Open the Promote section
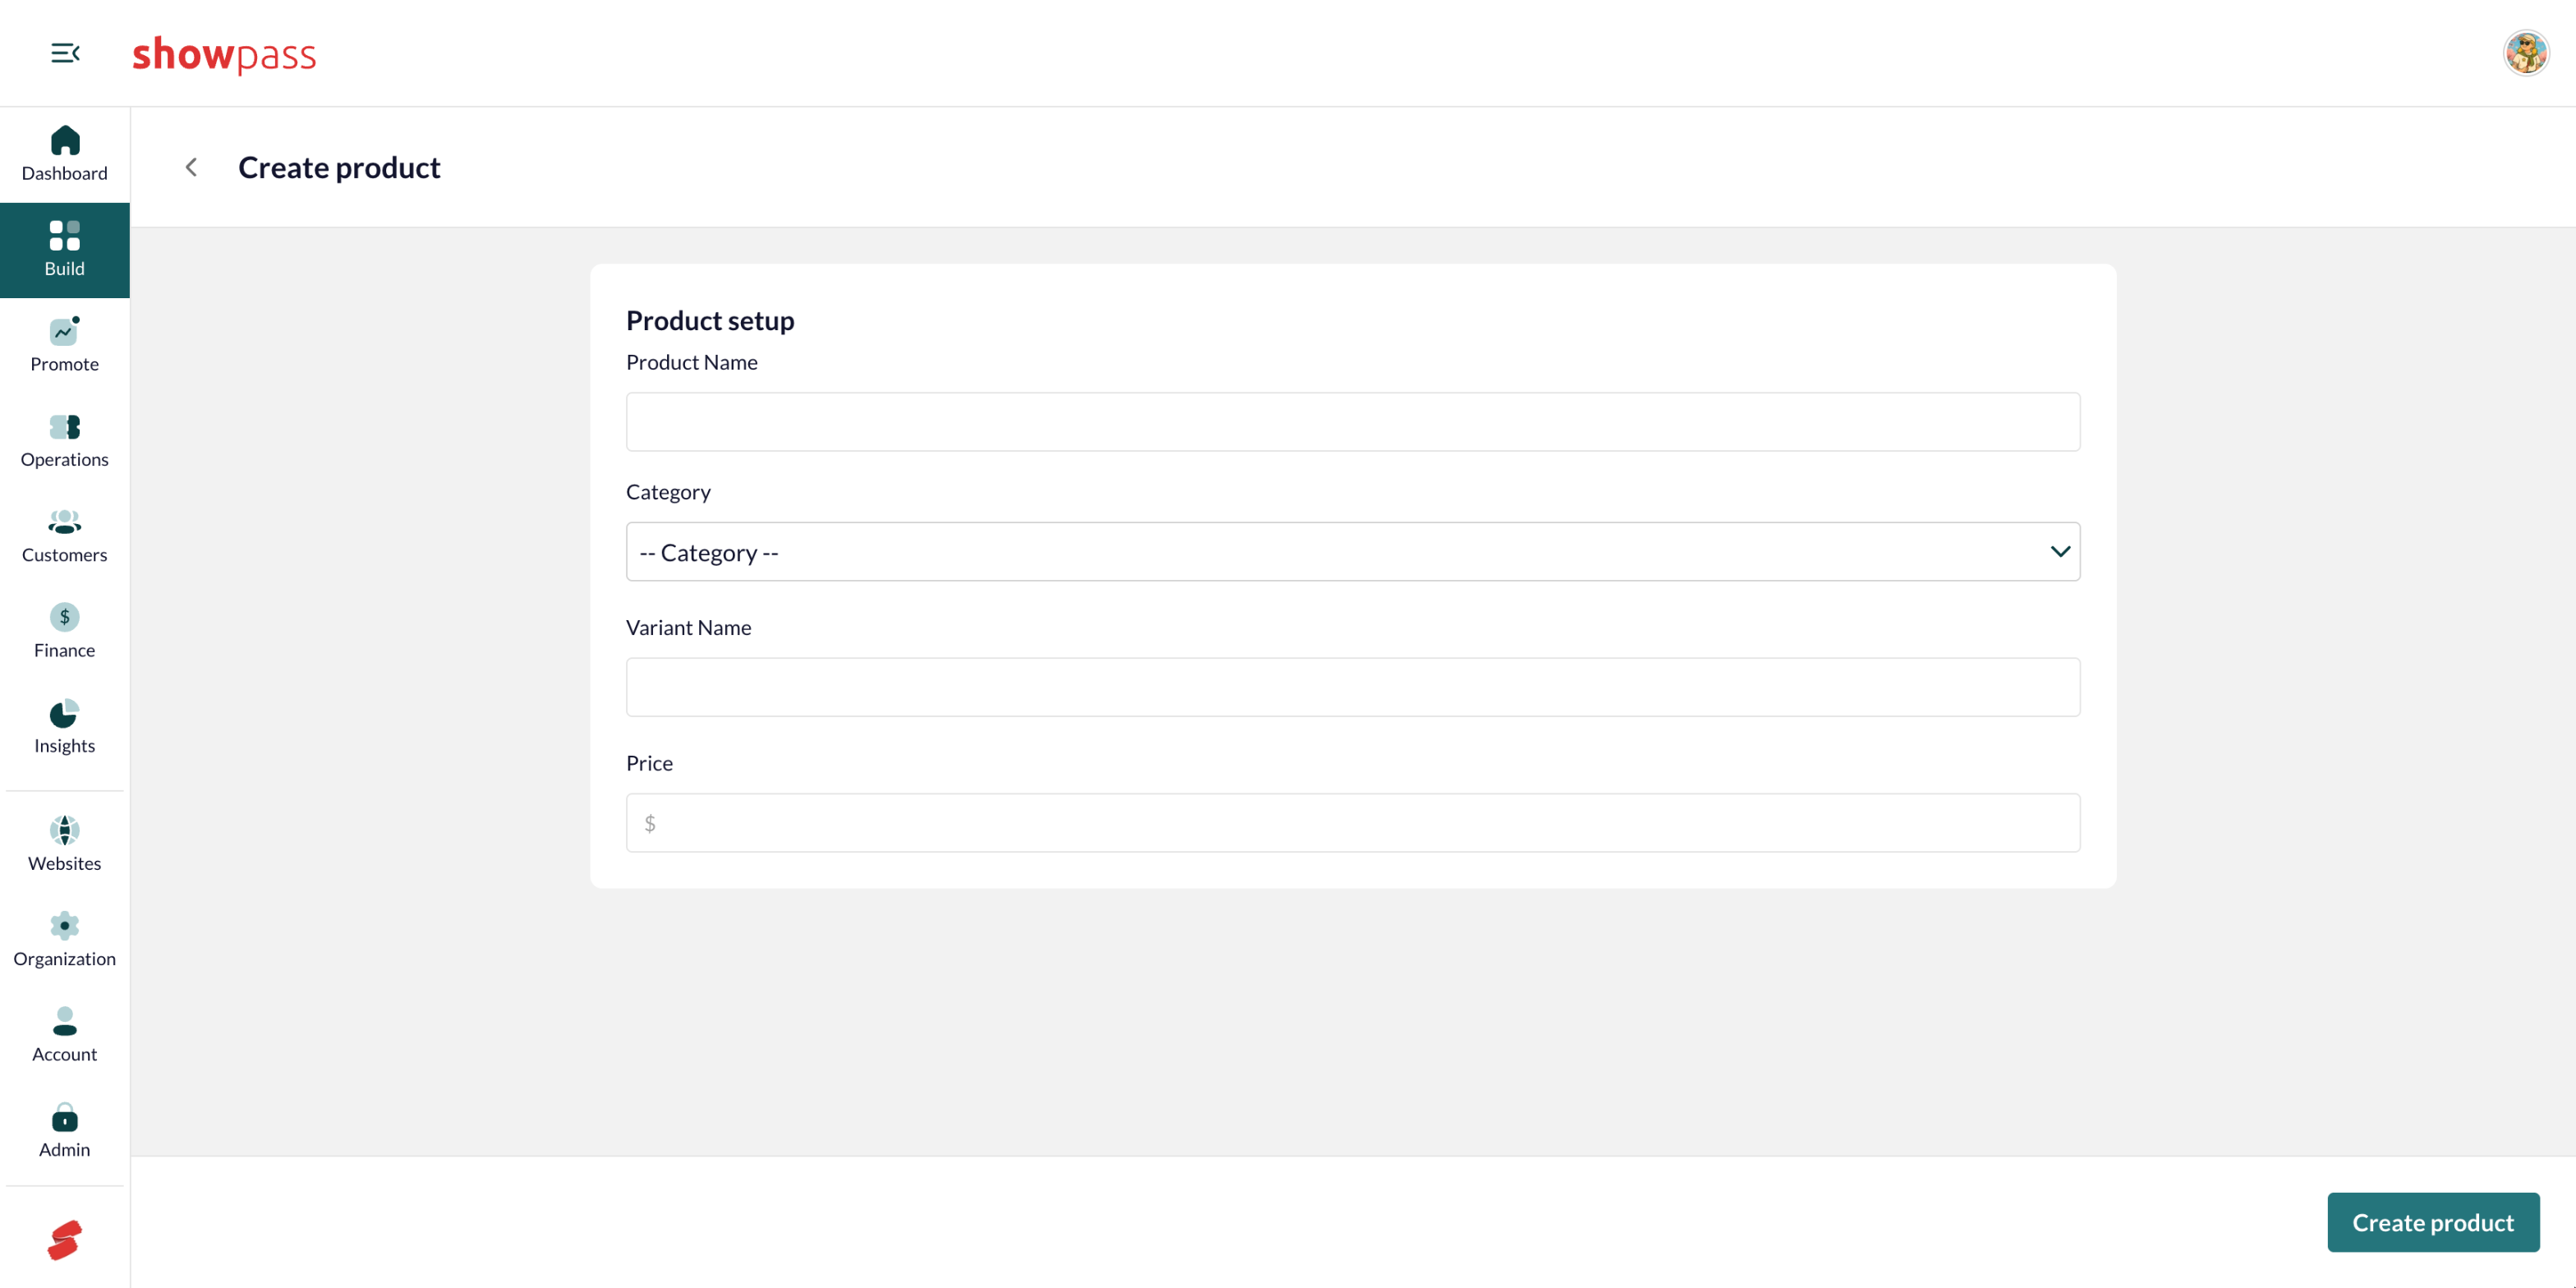Viewport: 2576px width, 1288px height. coord(65,345)
